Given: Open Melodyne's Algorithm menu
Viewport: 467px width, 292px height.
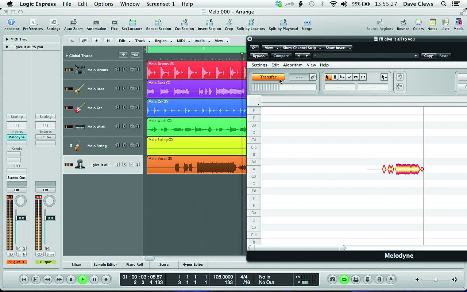Looking at the screenshot, I should click(x=293, y=65).
